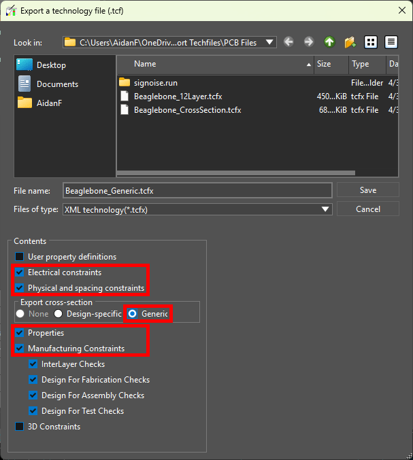Image resolution: width=413 pixels, height=460 pixels.
Task: Switch to icon grid view mode
Action: pyautogui.click(x=371, y=42)
